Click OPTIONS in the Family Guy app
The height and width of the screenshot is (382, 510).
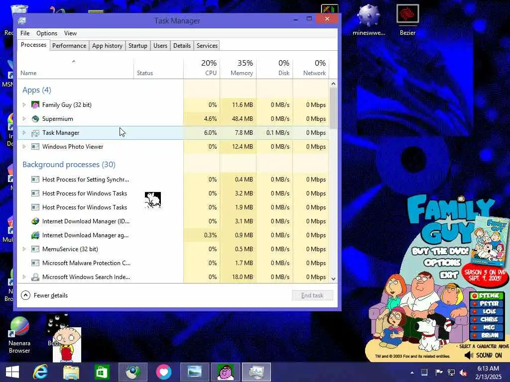pos(442,263)
